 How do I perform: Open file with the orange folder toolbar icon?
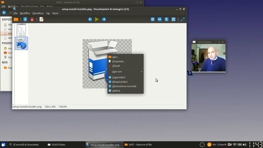[x=16, y=19]
